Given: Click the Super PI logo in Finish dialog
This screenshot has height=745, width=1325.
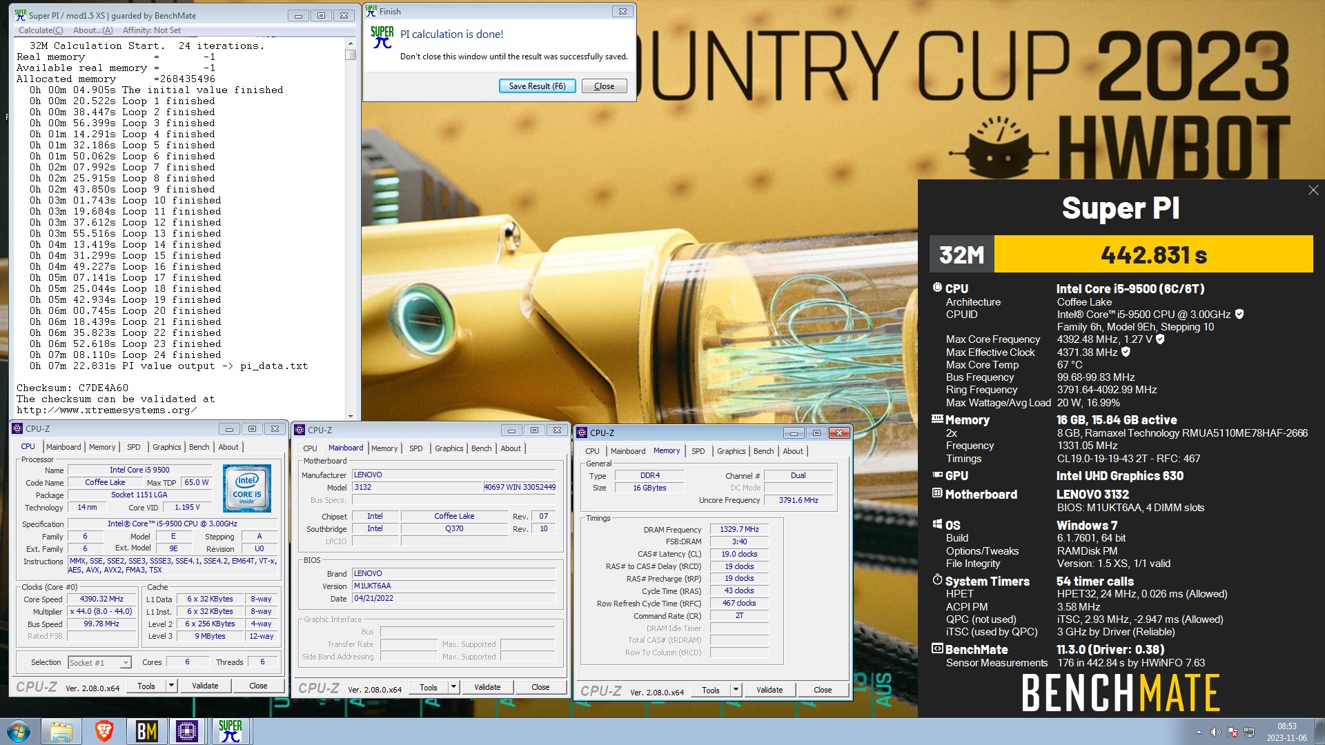Looking at the screenshot, I should click(382, 37).
